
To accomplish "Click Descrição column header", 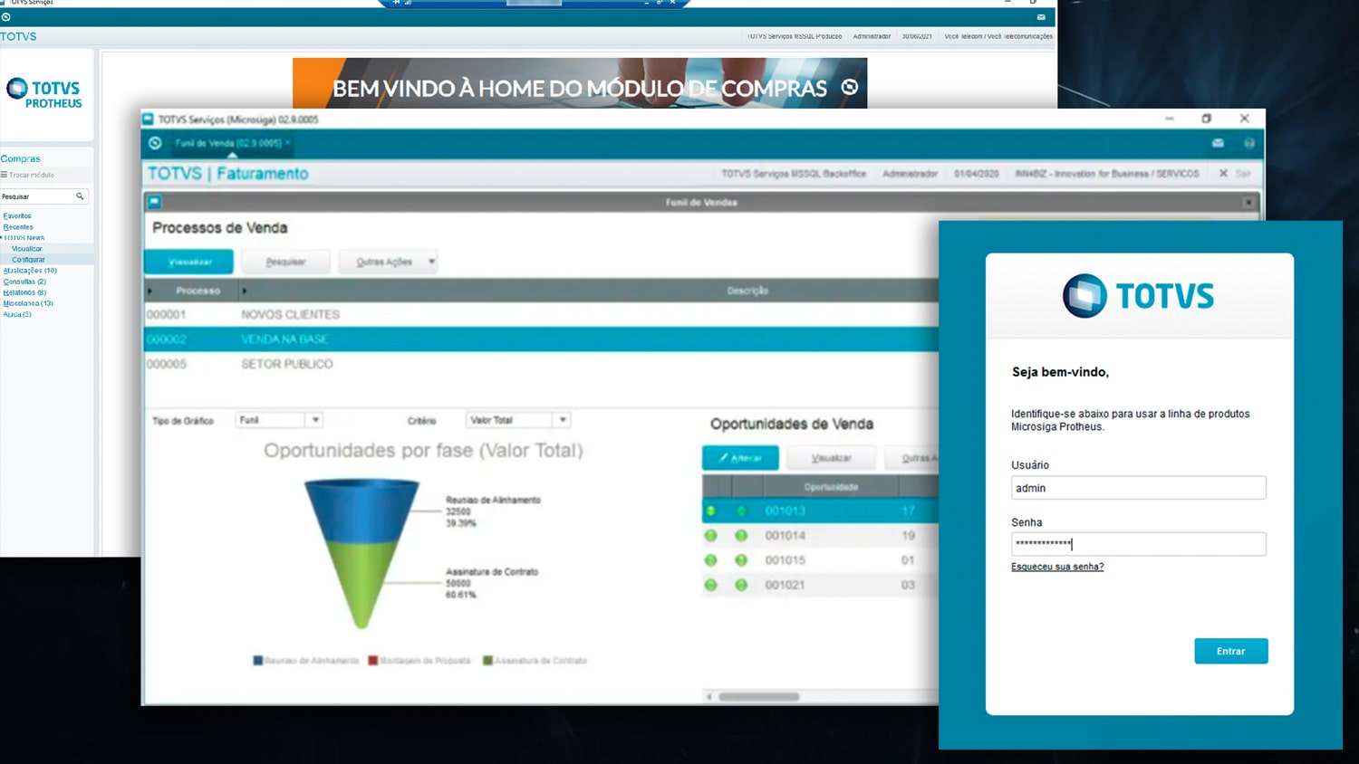I will (747, 291).
